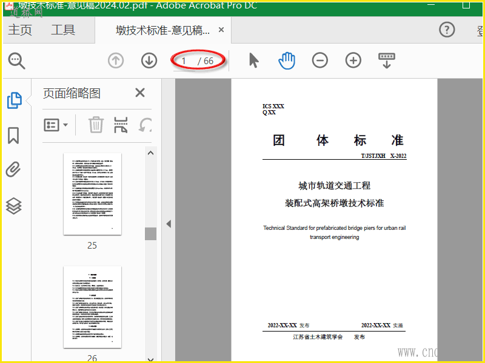
Task: Switch to the 主页 tab
Action: (20, 30)
